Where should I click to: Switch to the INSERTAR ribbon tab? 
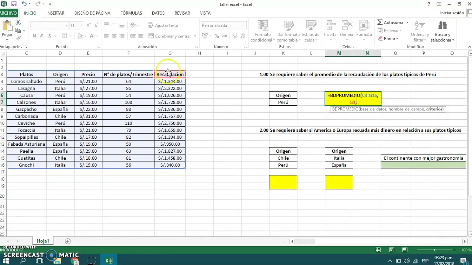click(55, 13)
